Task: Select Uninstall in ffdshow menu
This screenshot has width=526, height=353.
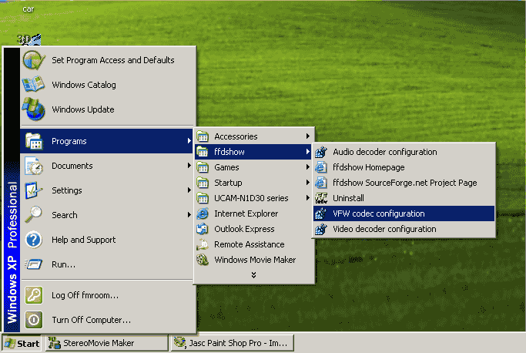Action: tap(404, 198)
